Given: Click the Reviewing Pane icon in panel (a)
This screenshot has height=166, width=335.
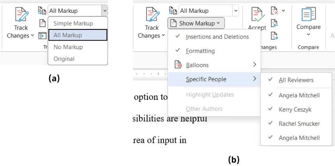Looking at the screenshot, I should (x=42, y=35).
